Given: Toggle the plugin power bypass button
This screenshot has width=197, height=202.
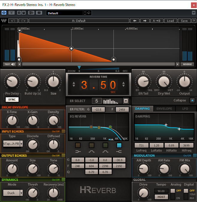Looking at the screenshot, I should (x=4, y=13).
